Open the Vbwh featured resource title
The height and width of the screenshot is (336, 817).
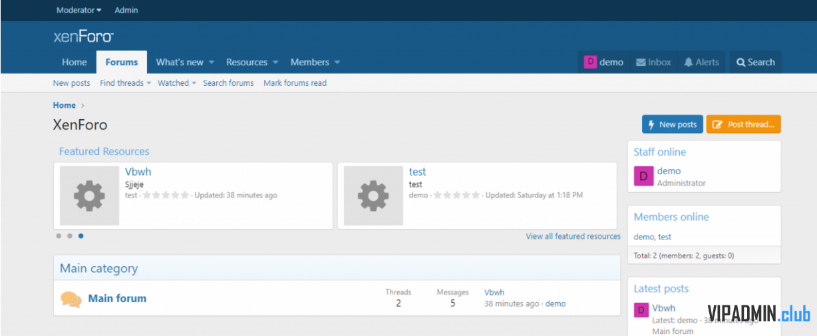(138, 172)
